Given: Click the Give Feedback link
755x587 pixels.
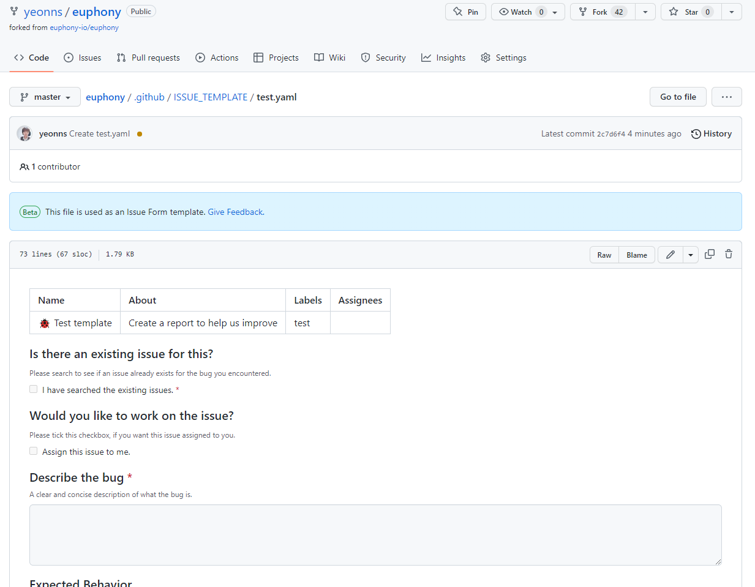Looking at the screenshot, I should (x=236, y=212).
